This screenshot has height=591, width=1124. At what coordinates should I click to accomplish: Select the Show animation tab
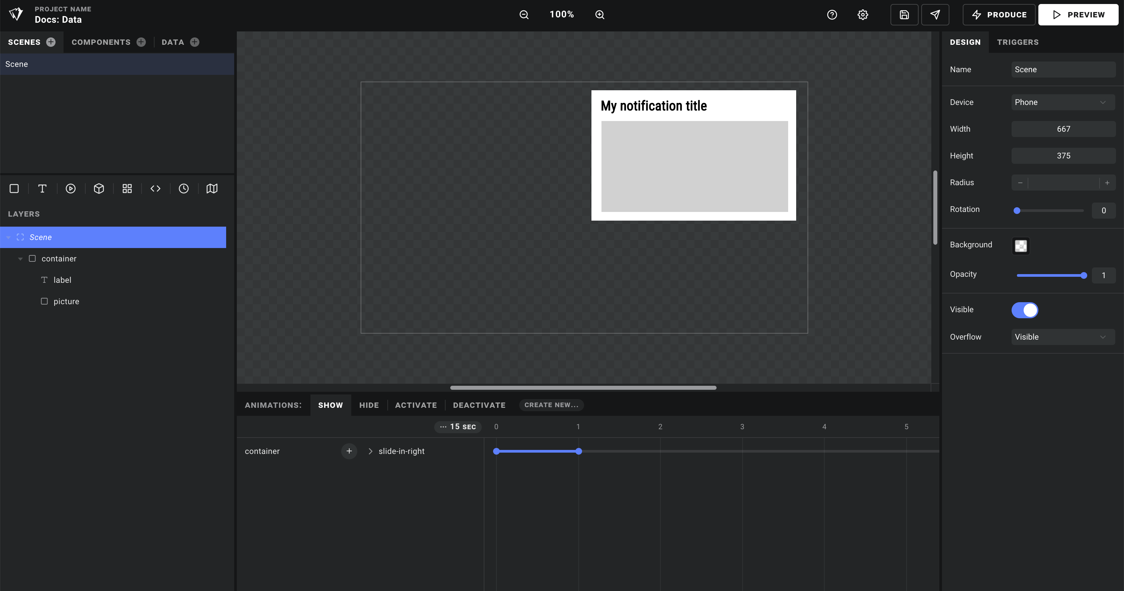tap(330, 405)
